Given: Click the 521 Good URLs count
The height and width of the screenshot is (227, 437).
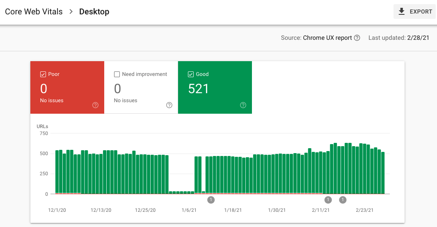Looking at the screenshot, I should (199, 89).
